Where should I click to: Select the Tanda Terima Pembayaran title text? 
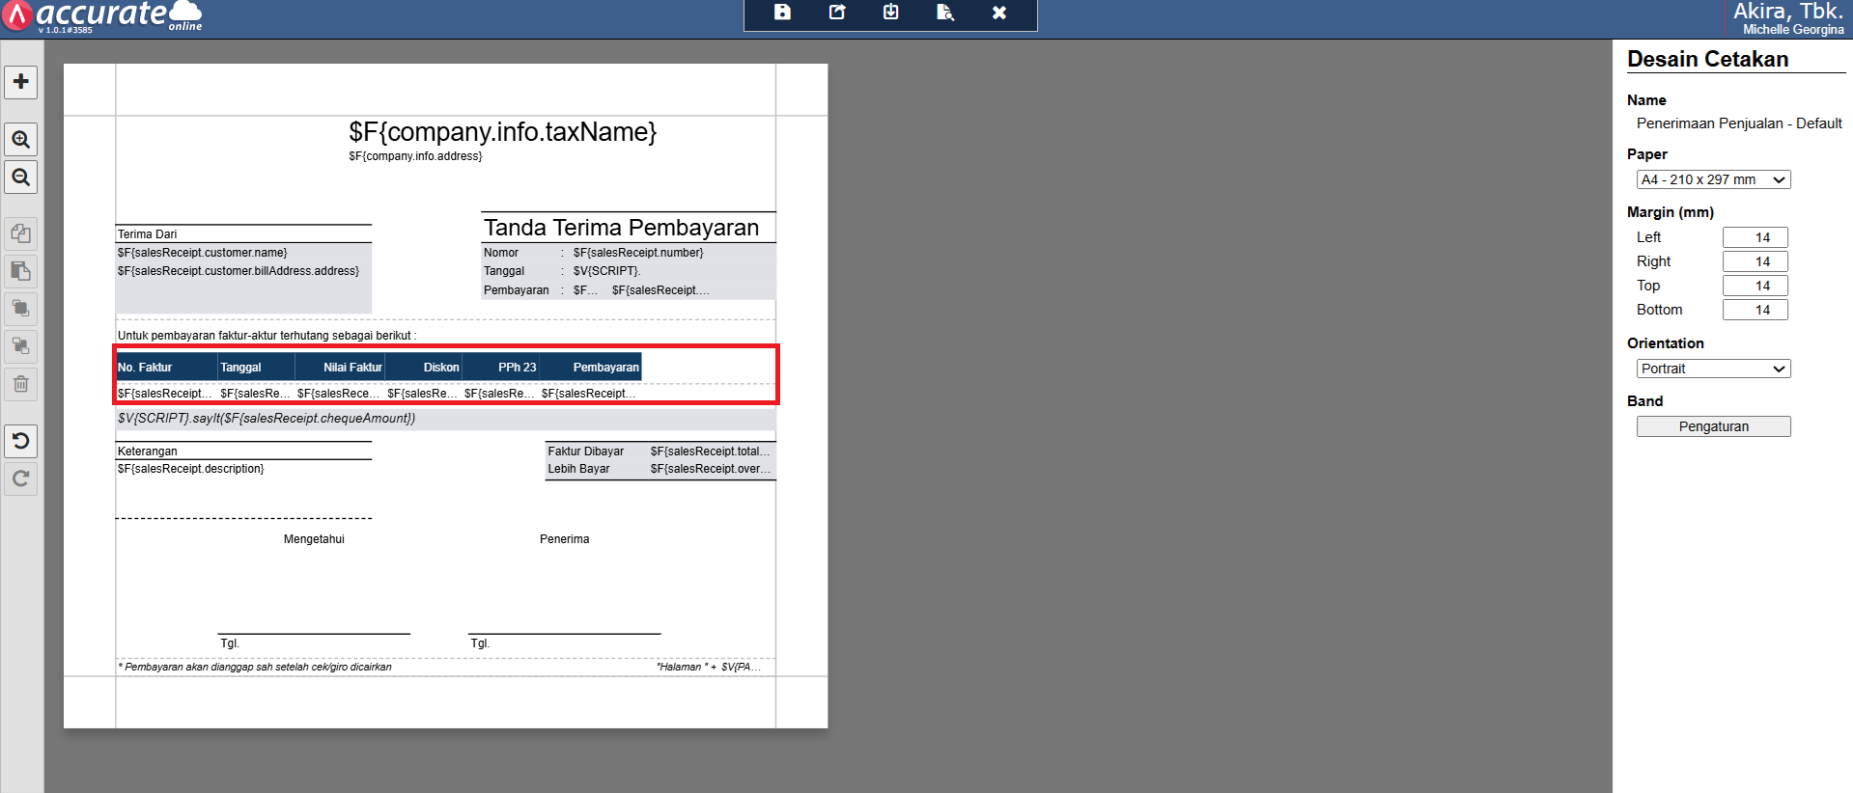pos(621,228)
